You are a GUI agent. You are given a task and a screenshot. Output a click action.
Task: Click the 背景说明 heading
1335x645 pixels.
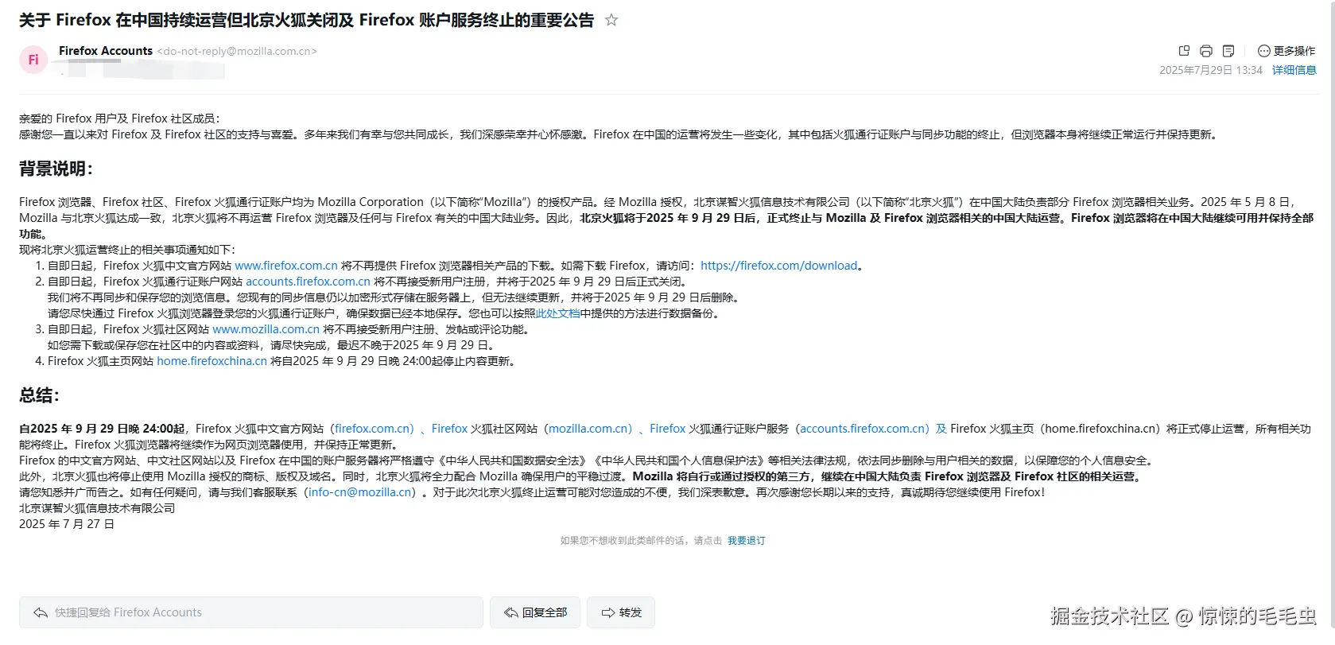click(56, 169)
